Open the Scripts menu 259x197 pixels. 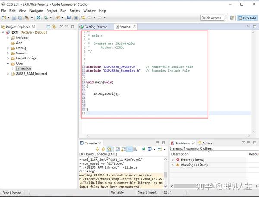[x=75, y=10]
